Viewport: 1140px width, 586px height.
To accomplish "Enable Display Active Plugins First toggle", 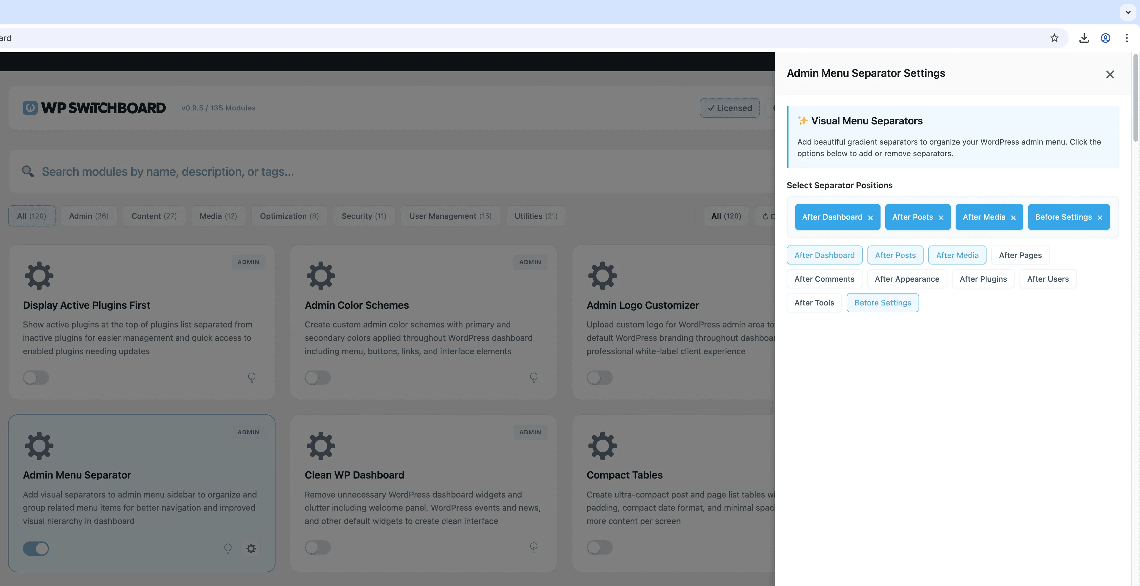I will (36, 378).
